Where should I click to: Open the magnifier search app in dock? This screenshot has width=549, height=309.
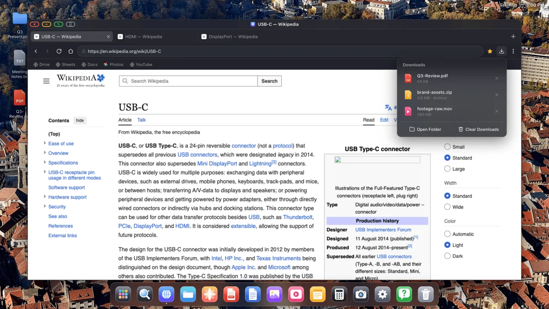point(145,294)
